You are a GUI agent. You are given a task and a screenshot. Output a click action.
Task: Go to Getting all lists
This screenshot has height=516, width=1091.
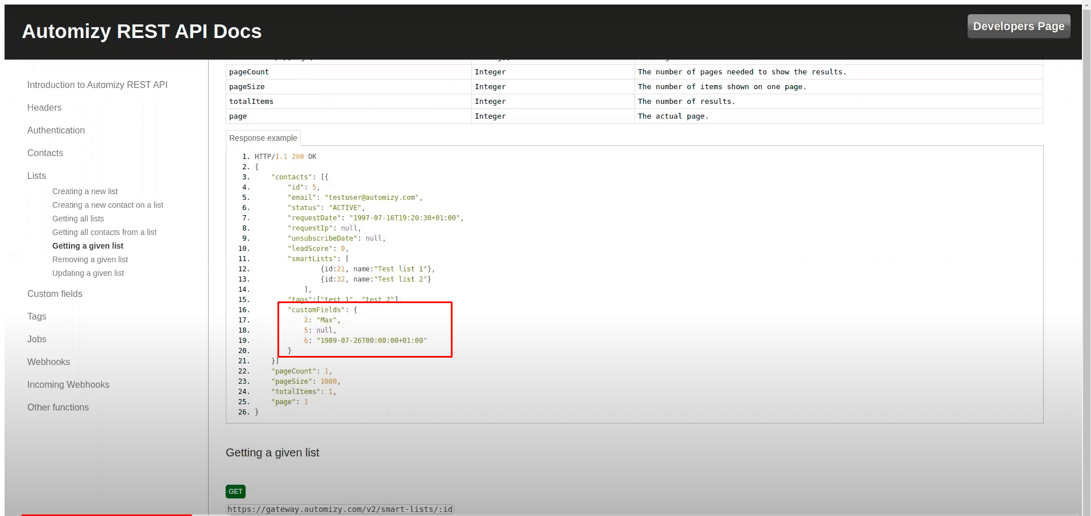point(78,219)
